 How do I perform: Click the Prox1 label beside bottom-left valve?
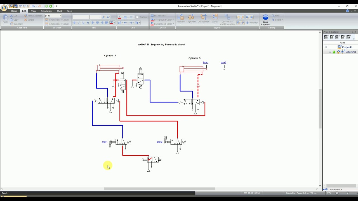tap(105, 142)
